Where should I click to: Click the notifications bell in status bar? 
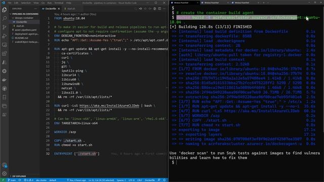[x=165, y=180]
